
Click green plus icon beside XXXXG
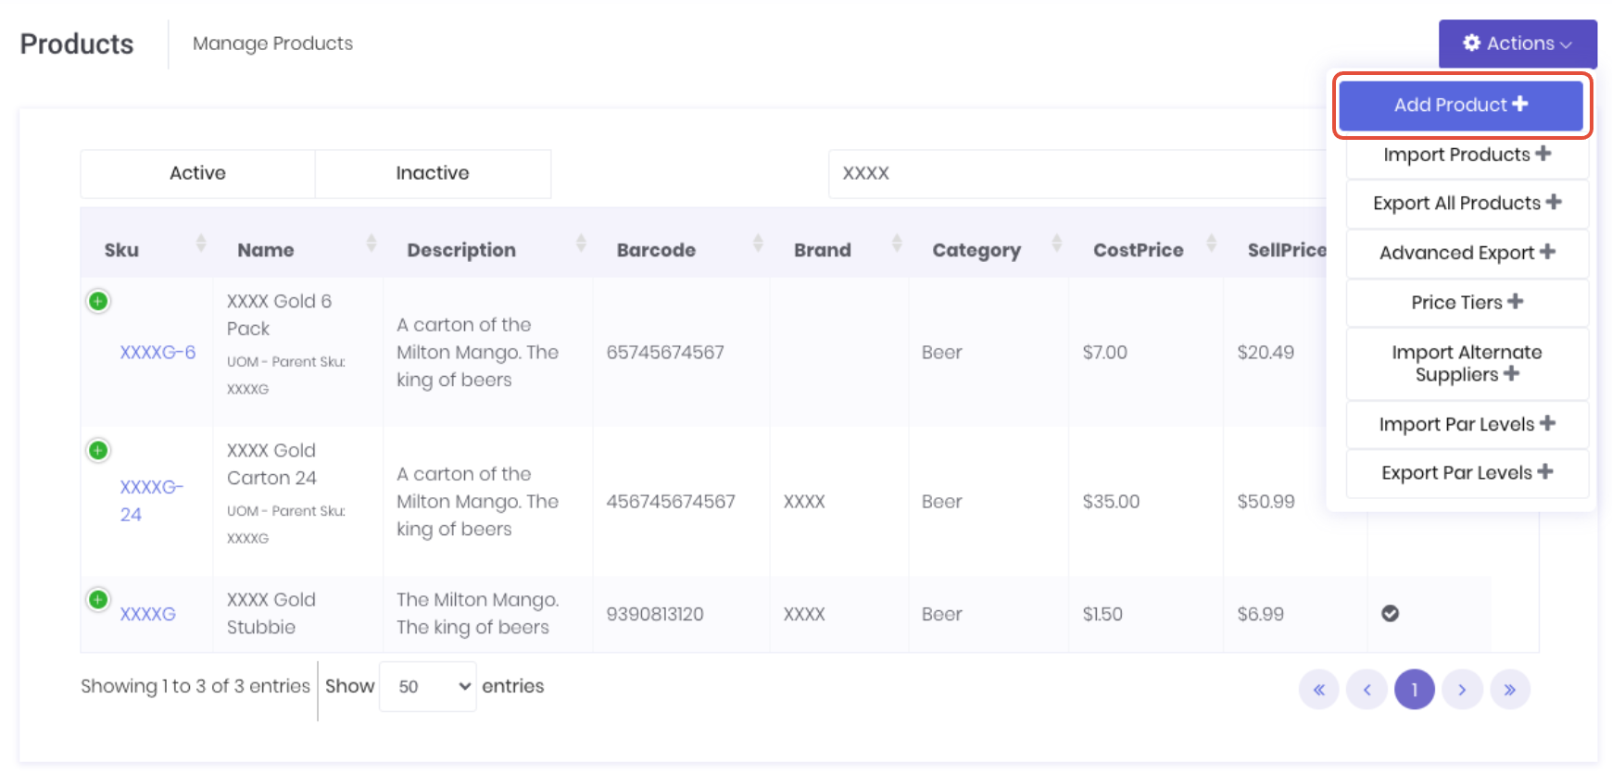pyautogui.click(x=98, y=599)
